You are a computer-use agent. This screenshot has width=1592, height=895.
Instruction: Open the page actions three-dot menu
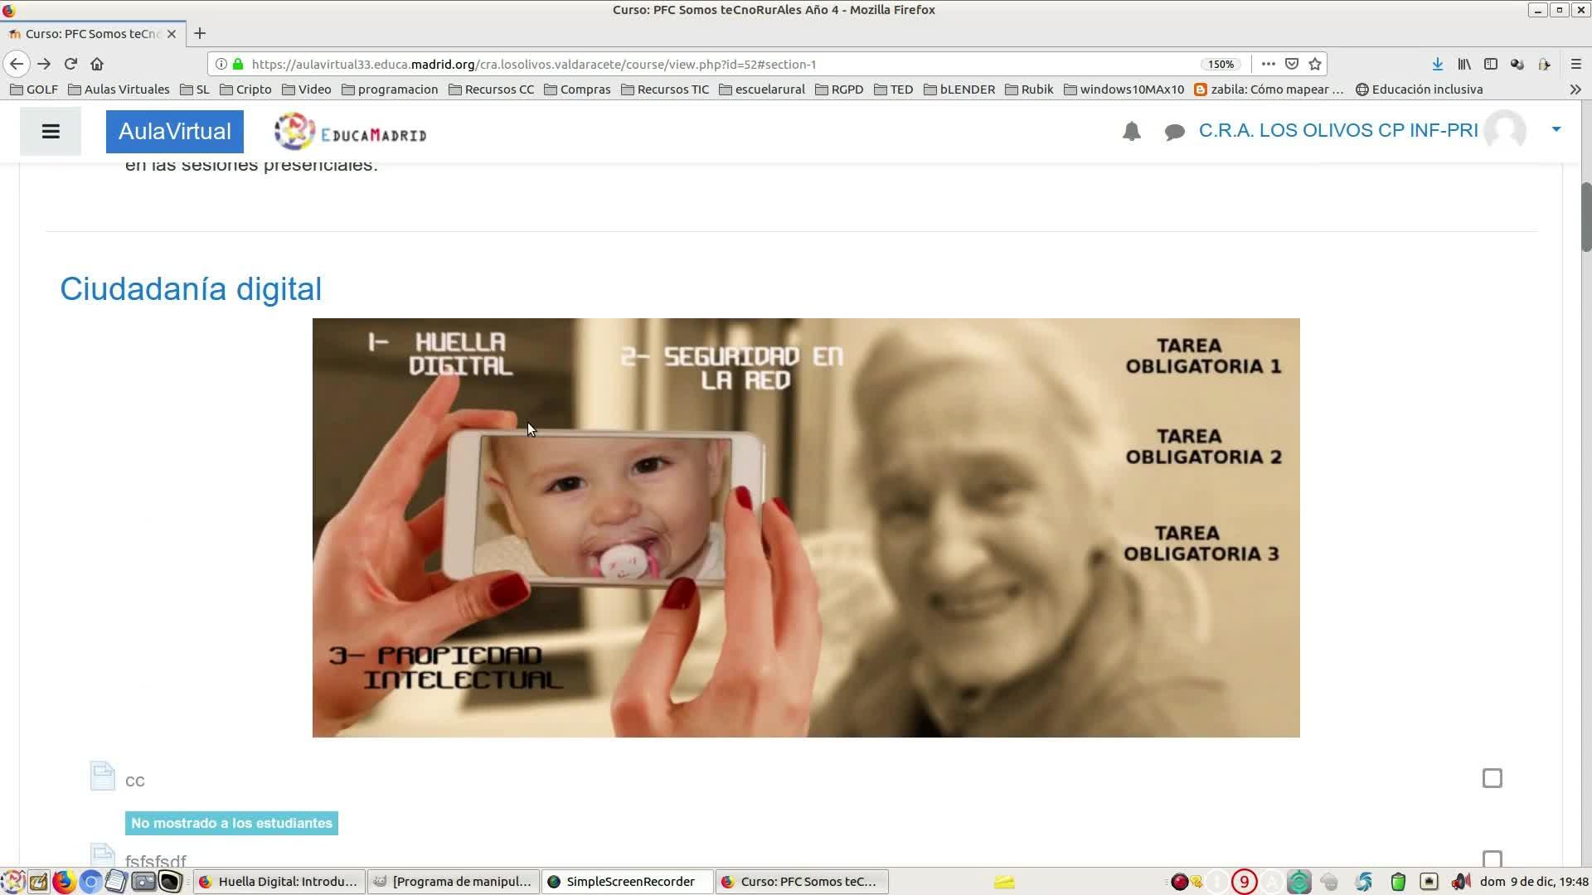tap(1268, 64)
